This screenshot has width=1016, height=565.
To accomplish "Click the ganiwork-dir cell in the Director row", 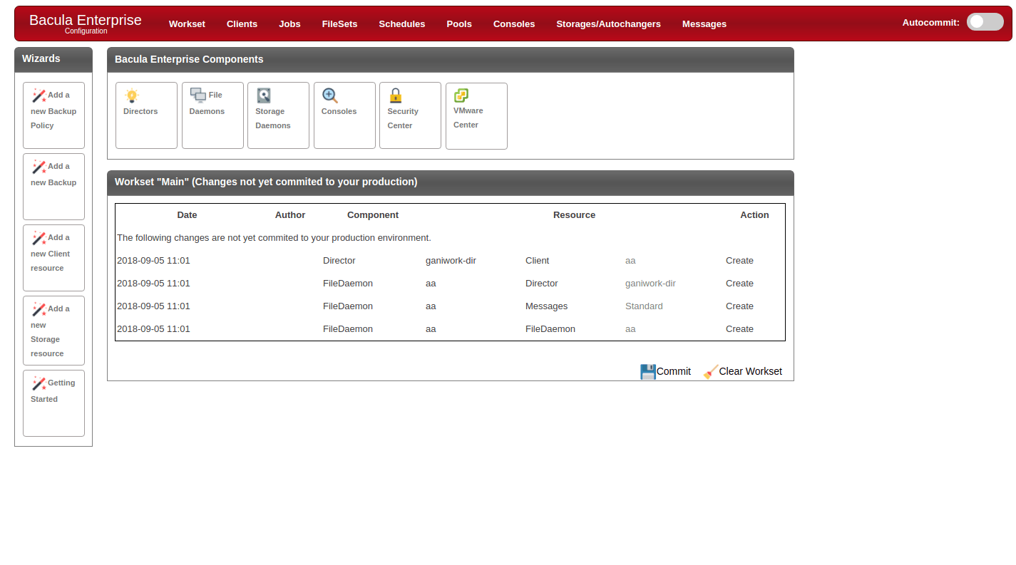I will (x=451, y=261).
